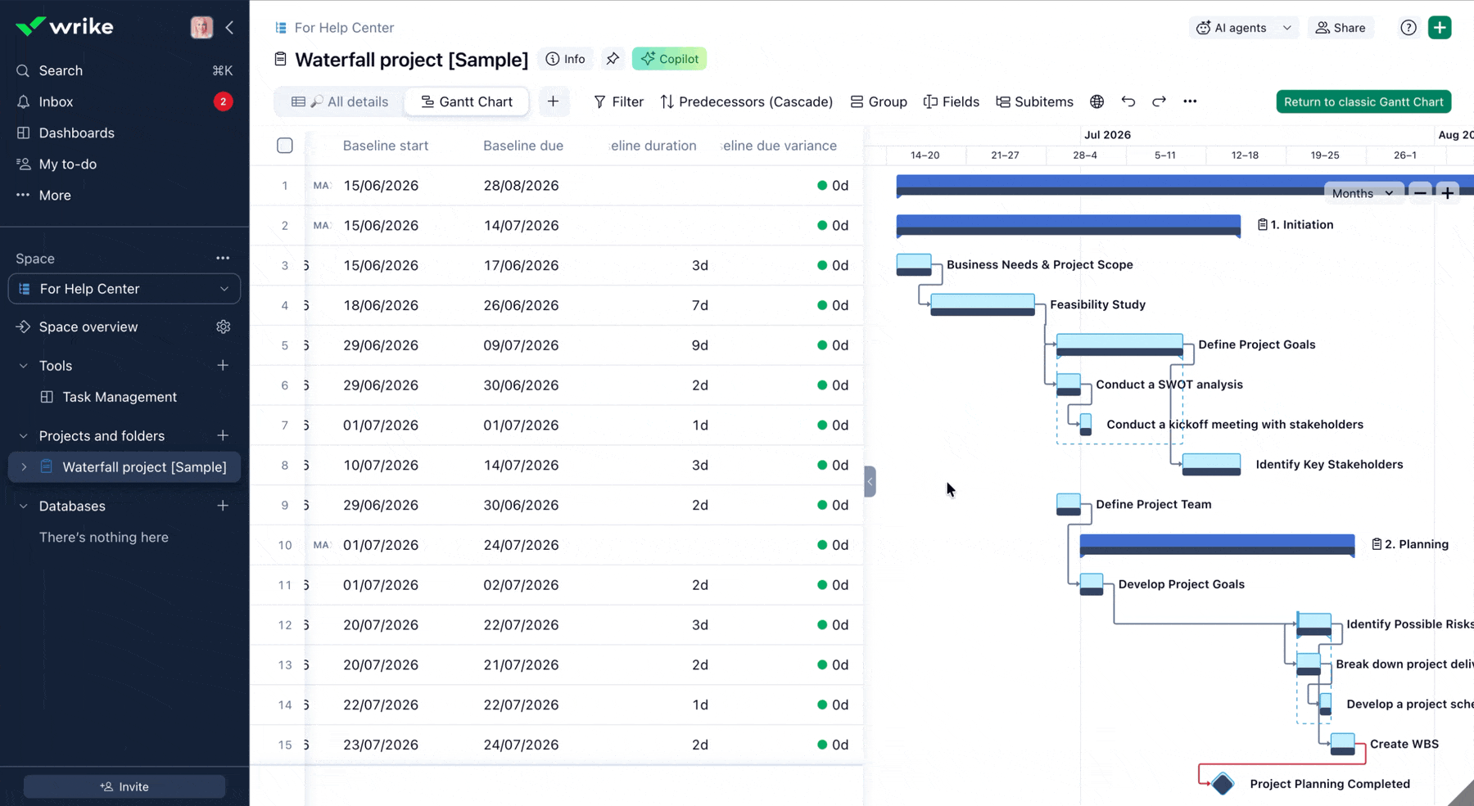
Task: Click the undo arrow in toolbar
Action: [x=1128, y=101]
